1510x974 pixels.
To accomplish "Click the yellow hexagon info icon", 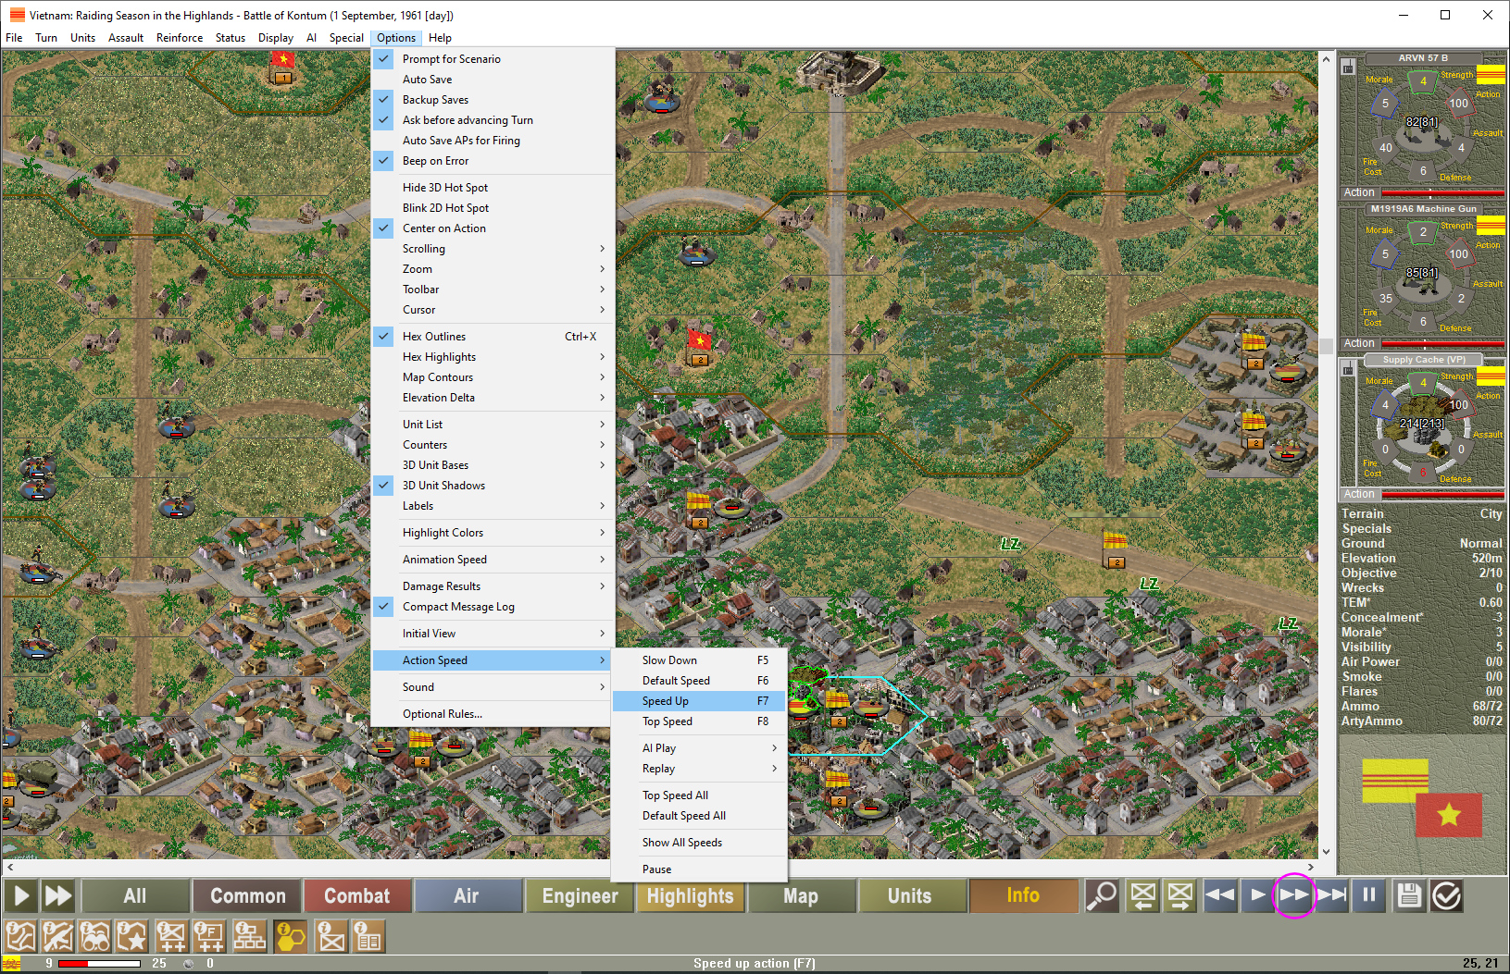I will pos(291,936).
